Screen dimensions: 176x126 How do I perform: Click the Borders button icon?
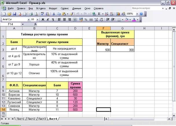(x=119, y=19)
